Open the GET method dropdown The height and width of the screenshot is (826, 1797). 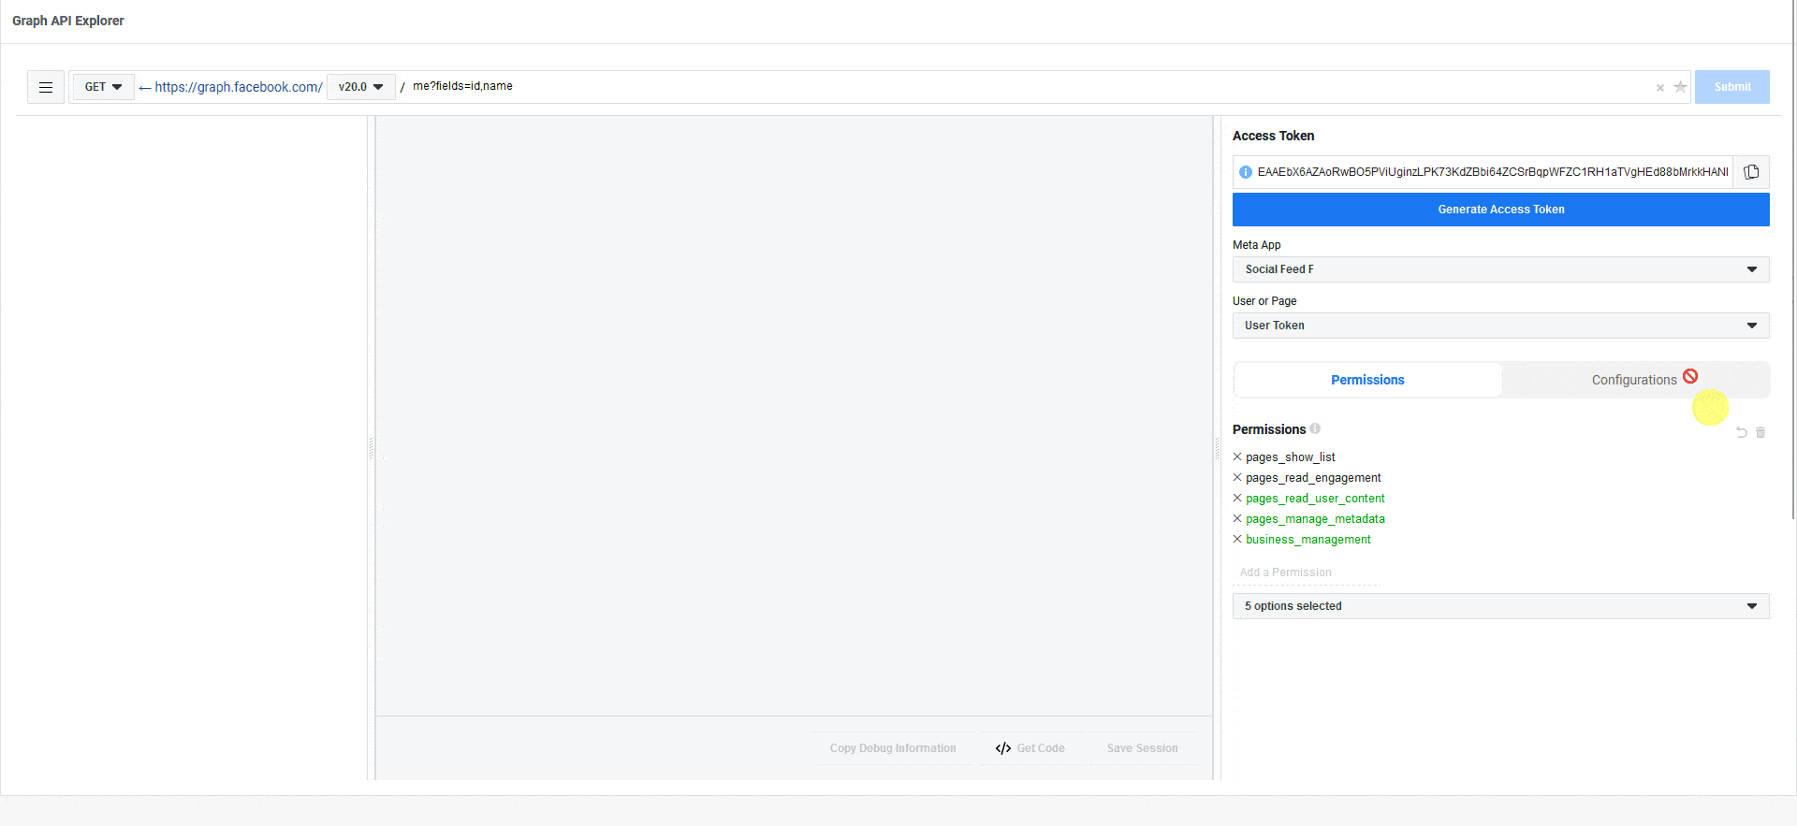pyautogui.click(x=104, y=87)
